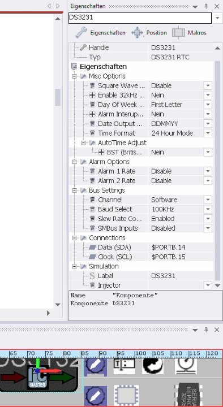Open the Date Output format dropdown
Viewport: 223px width, 407px height.
pos(208,124)
